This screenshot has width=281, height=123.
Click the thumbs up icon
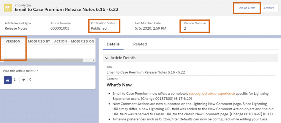point(8,80)
